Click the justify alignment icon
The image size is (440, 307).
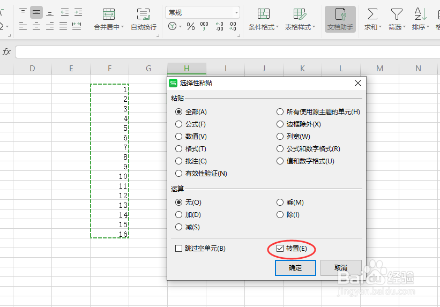[x=63, y=26]
